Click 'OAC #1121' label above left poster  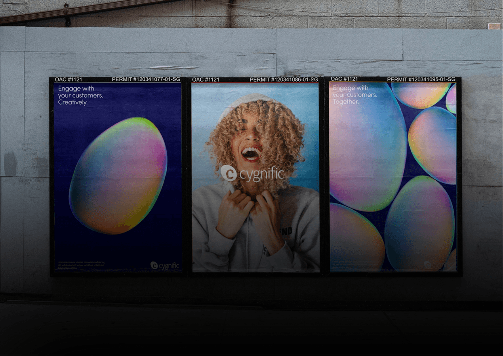tap(68, 80)
